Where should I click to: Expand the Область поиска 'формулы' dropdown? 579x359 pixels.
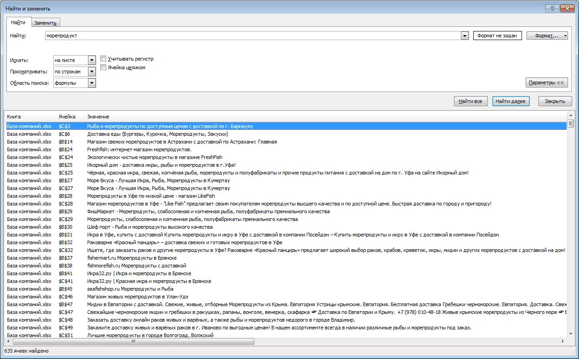click(92, 83)
